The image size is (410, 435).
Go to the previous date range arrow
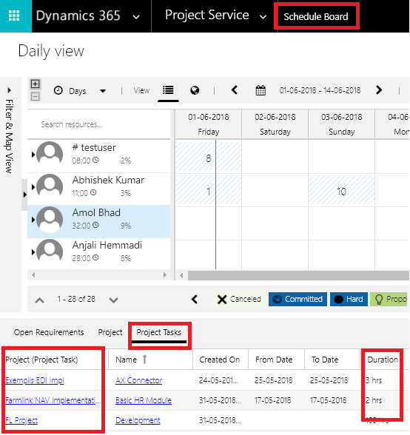coord(235,90)
